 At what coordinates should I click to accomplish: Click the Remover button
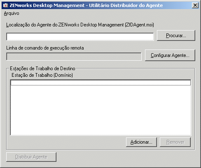tap(175, 142)
